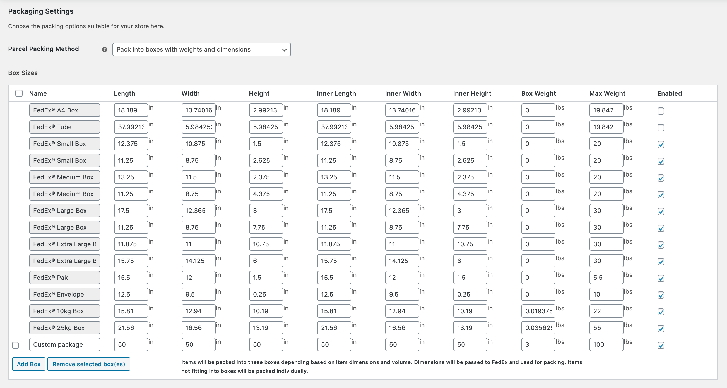Enable the FedEx Tube checkbox
The image size is (727, 388).
(x=660, y=127)
